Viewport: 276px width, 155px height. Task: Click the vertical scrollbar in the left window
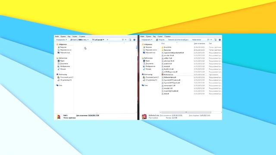(137, 47)
